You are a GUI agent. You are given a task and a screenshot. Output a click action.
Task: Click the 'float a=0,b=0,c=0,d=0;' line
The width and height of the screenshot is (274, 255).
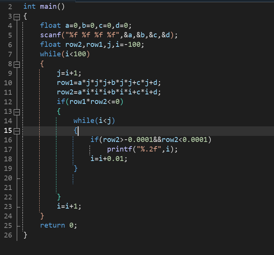click(86, 25)
